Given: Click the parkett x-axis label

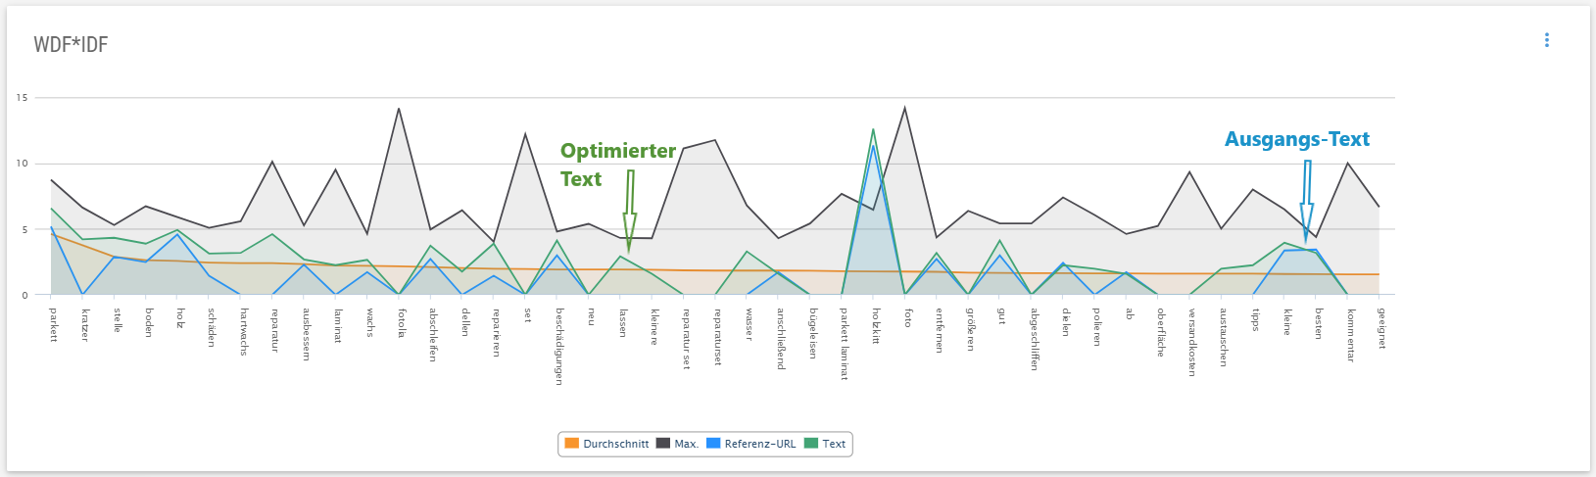Looking at the screenshot, I should coord(54,324).
